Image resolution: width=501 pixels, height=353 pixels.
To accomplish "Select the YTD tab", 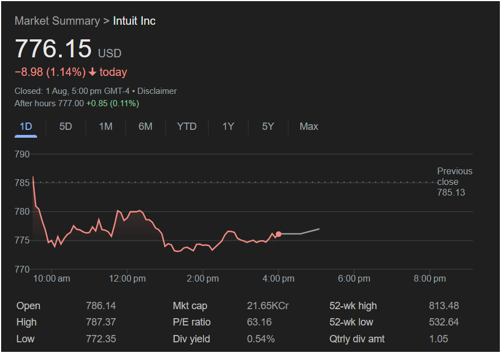I will tap(187, 126).
